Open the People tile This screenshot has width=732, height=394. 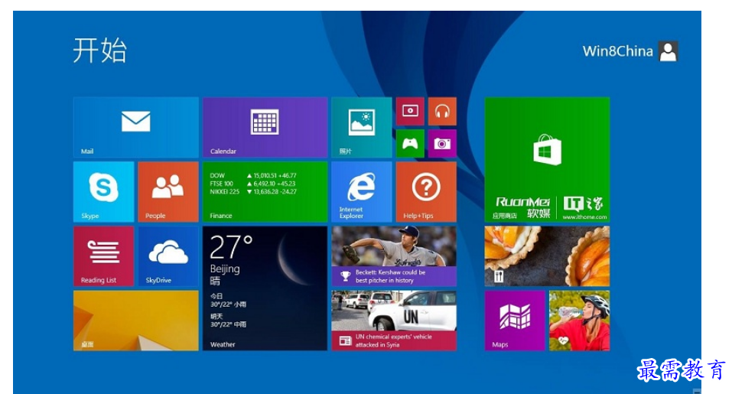[168, 191]
